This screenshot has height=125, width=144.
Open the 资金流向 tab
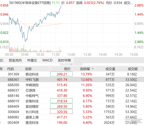click(x=15, y=60)
